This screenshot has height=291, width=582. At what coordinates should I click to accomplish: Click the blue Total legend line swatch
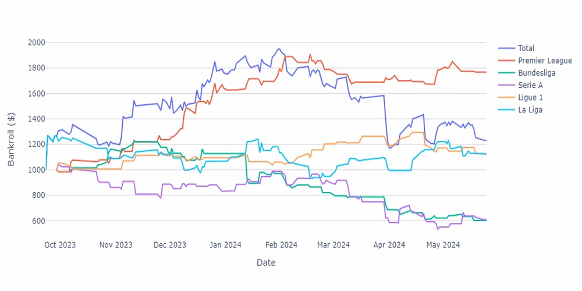pos(506,48)
